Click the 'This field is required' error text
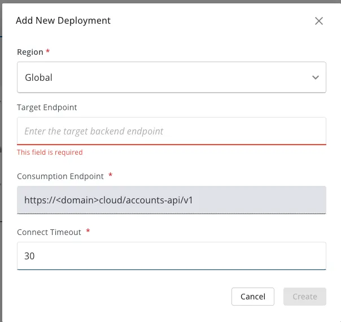This screenshot has width=341, height=322. pos(50,152)
